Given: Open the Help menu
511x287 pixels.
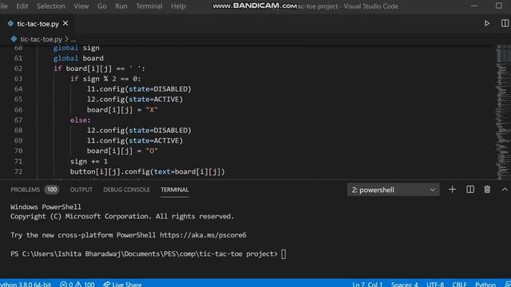Looking at the screenshot, I should (x=178, y=6).
